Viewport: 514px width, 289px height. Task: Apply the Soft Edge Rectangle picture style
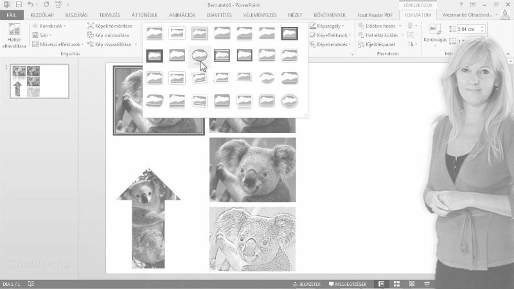[267, 33]
